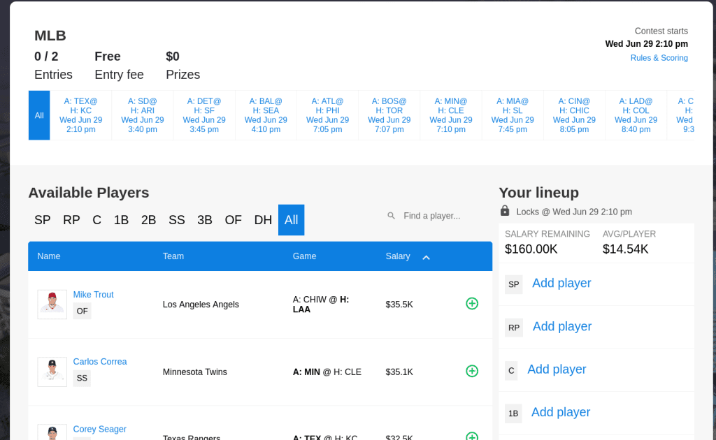This screenshot has height=440, width=716.
Task: Add player to the SP lineup slot
Action: (x=561, y=283)
